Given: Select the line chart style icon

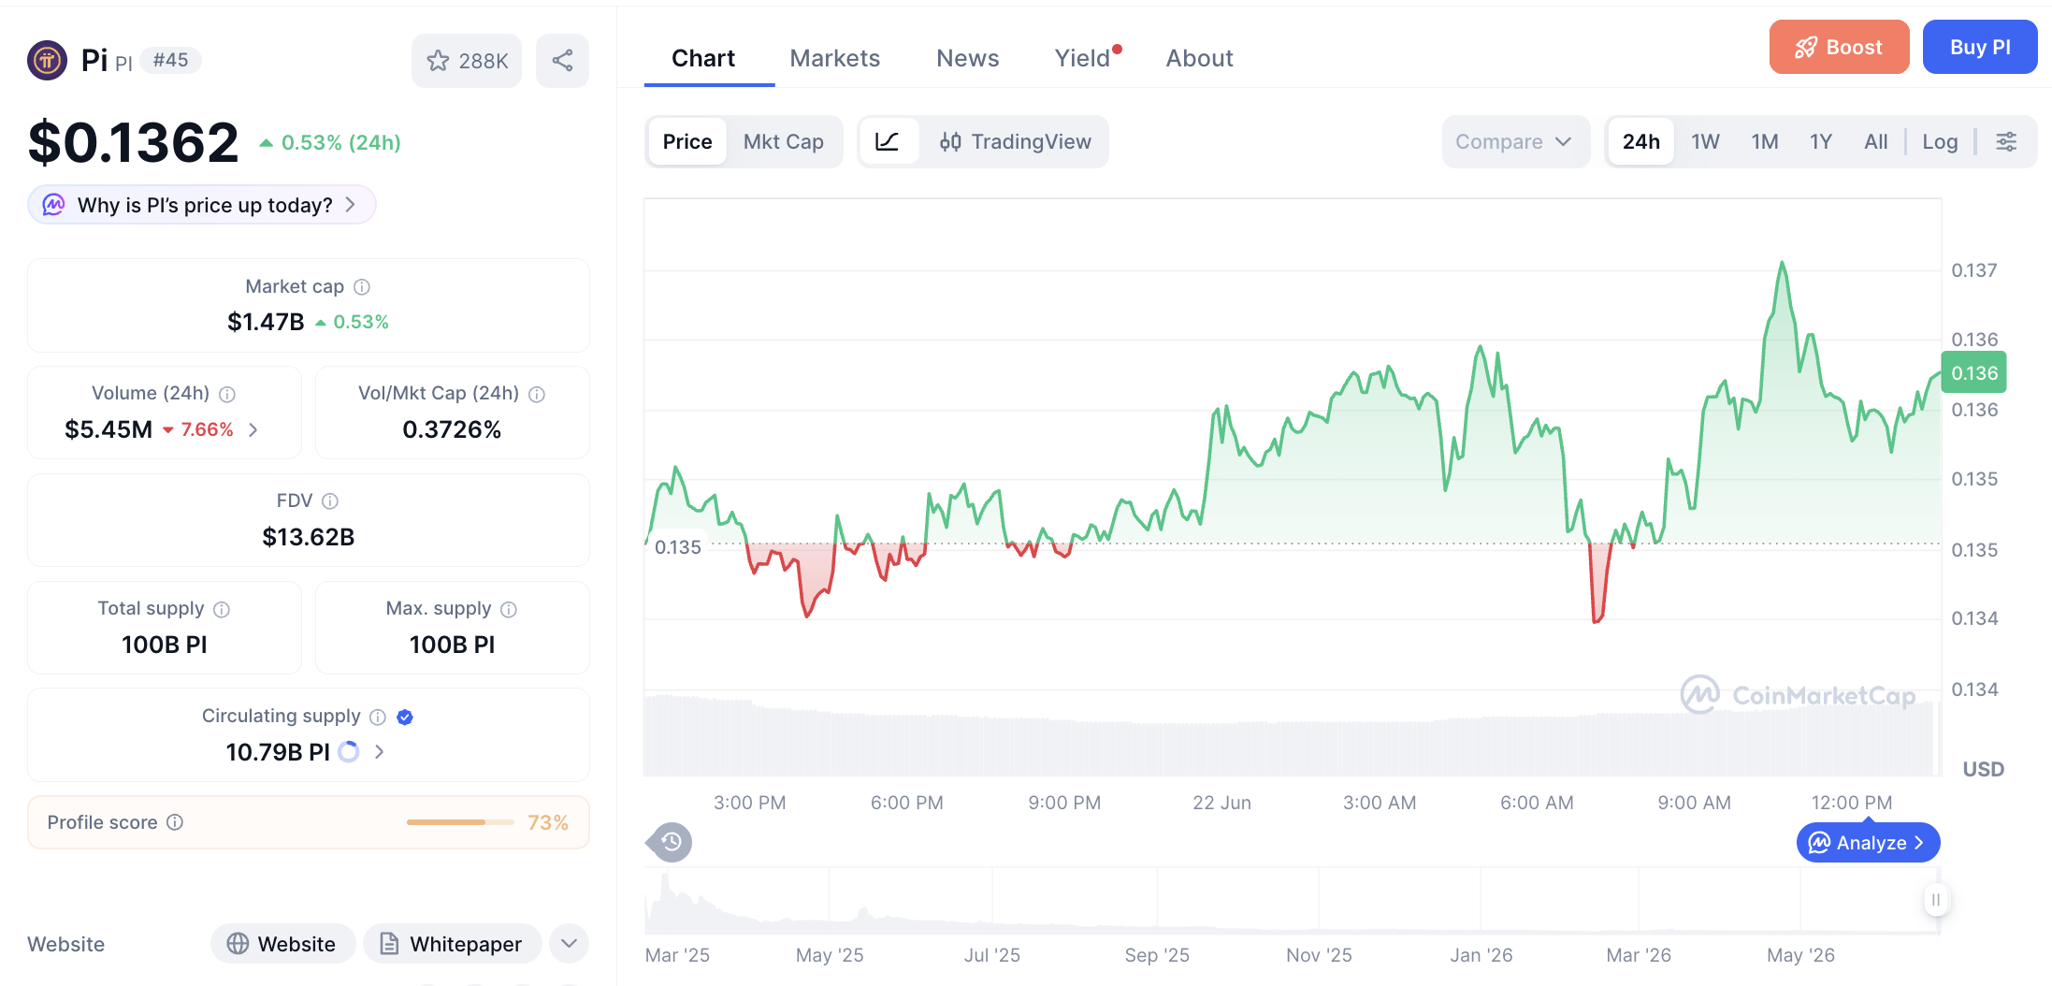Looking at the screenshot, I should coord(888,142).
